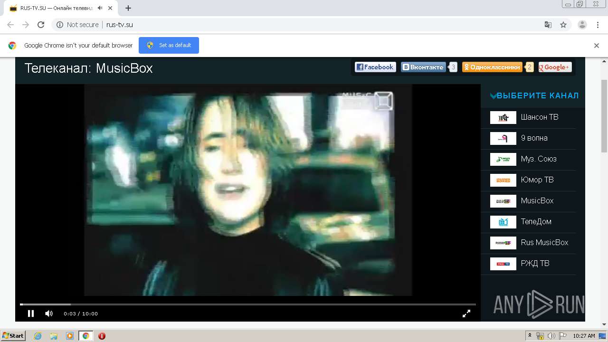Open the red Opera taskbar icon

click(x=102, y=336)
